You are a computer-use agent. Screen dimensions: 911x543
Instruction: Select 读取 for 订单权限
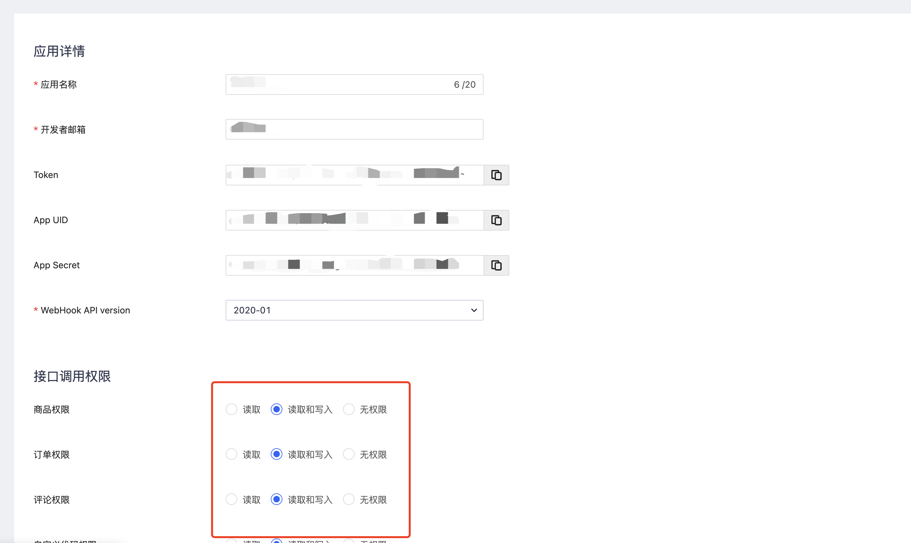(x=231, y=454)
